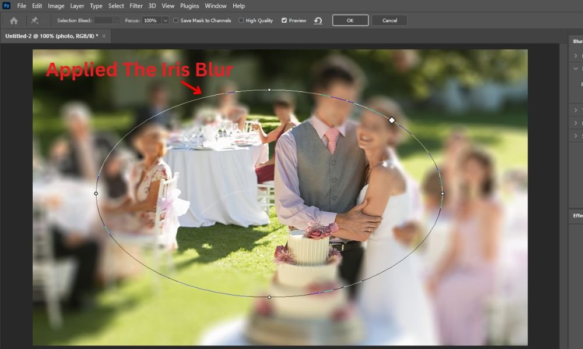Screen dimensions: 583x349
Task: Open the Type menu
Action: [x=96, y=6]
